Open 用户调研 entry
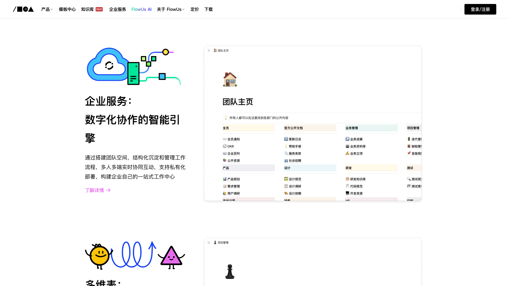Screen dimensions: 509x286 tap(231, 193)
